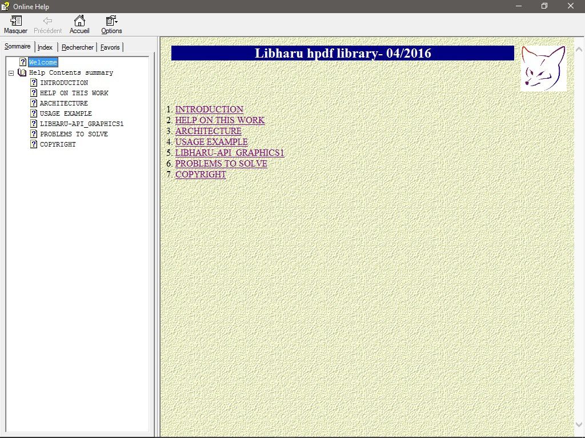Click the page icon beside ARCHITECTURE in tree
This screenshot has width=585, height=438.
(x=34, y=103)
